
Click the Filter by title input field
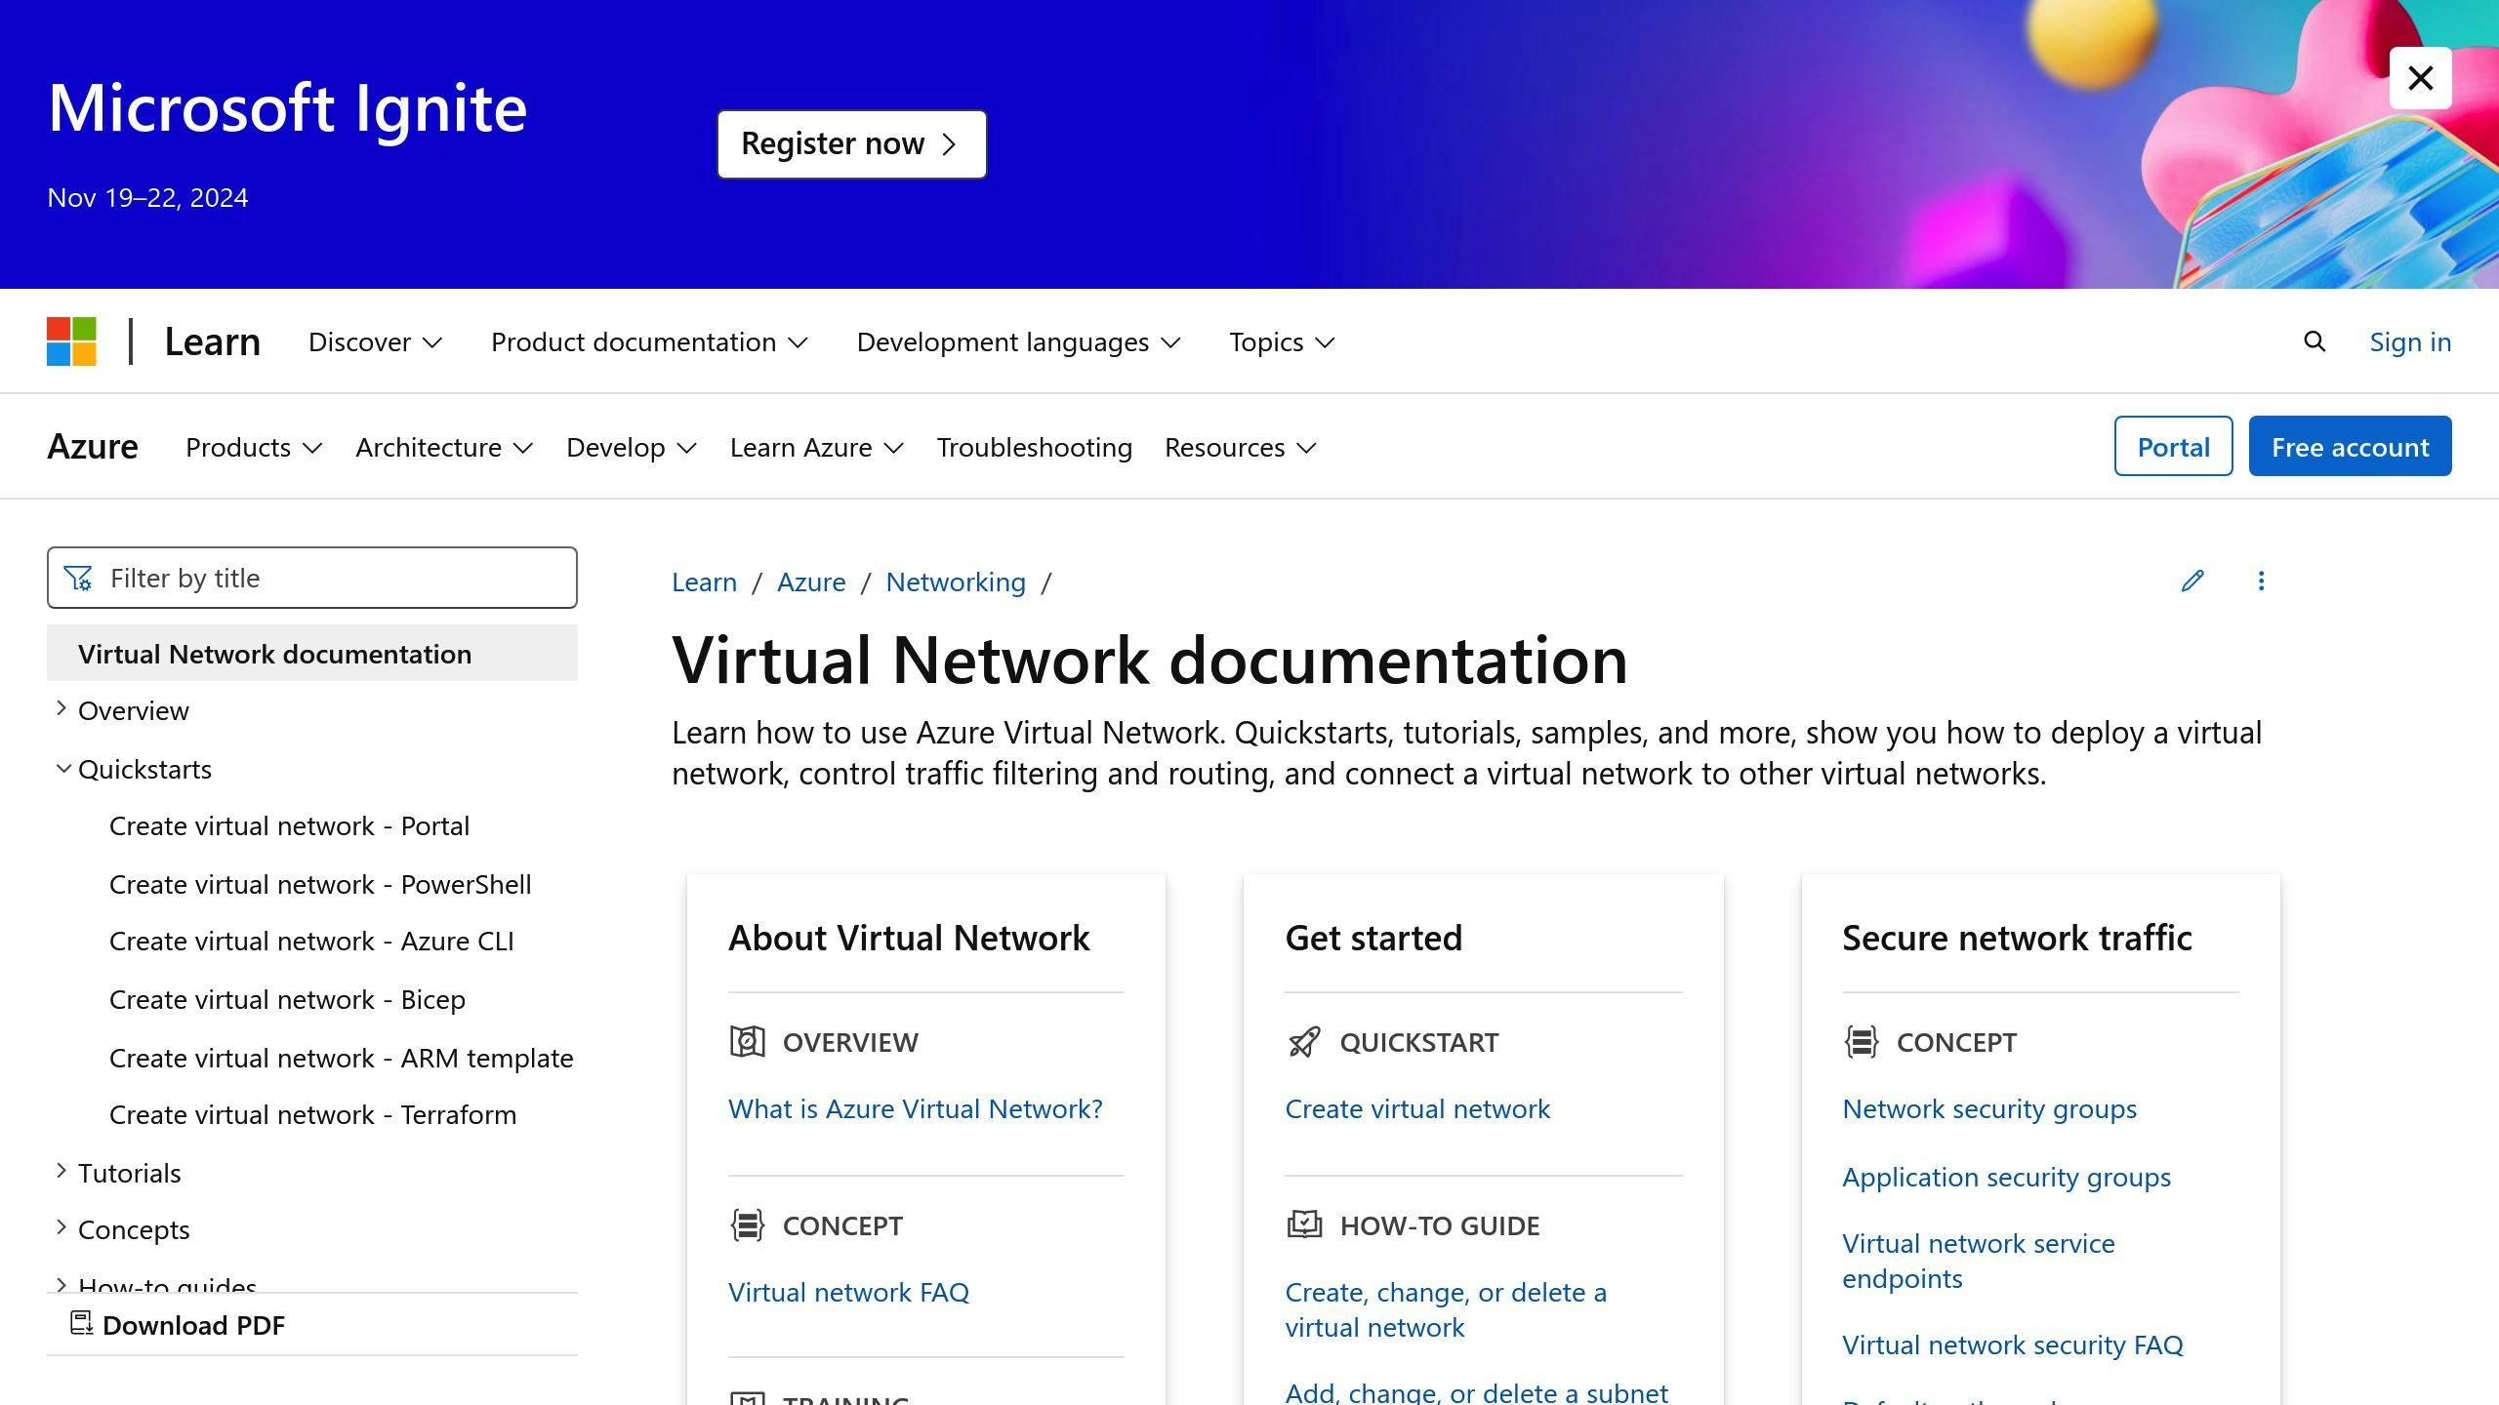tap(312, 577)
